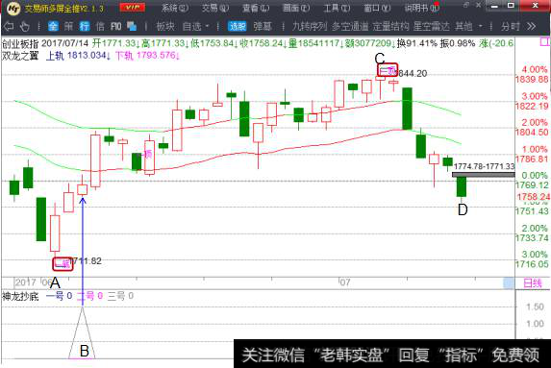Click the 下轨 1793.576 value
The height and width of the screenshot is (368, 551).
click(147, 56)
